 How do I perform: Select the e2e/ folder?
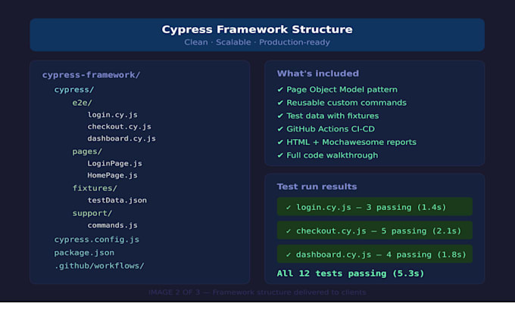[x=82, y=103]
